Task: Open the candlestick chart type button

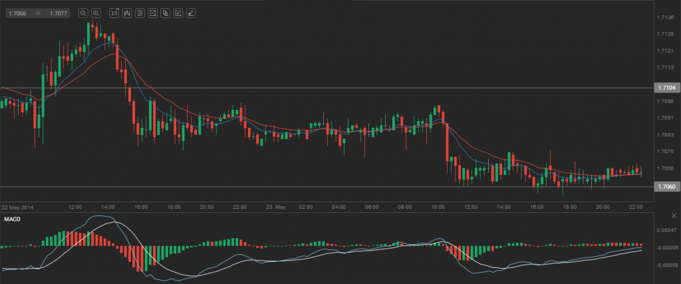Action: [x=126, y=13]
